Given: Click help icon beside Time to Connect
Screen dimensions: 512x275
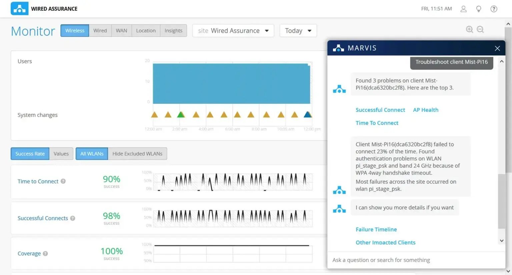Looking at the screenshot, I should tap(63, 181).
